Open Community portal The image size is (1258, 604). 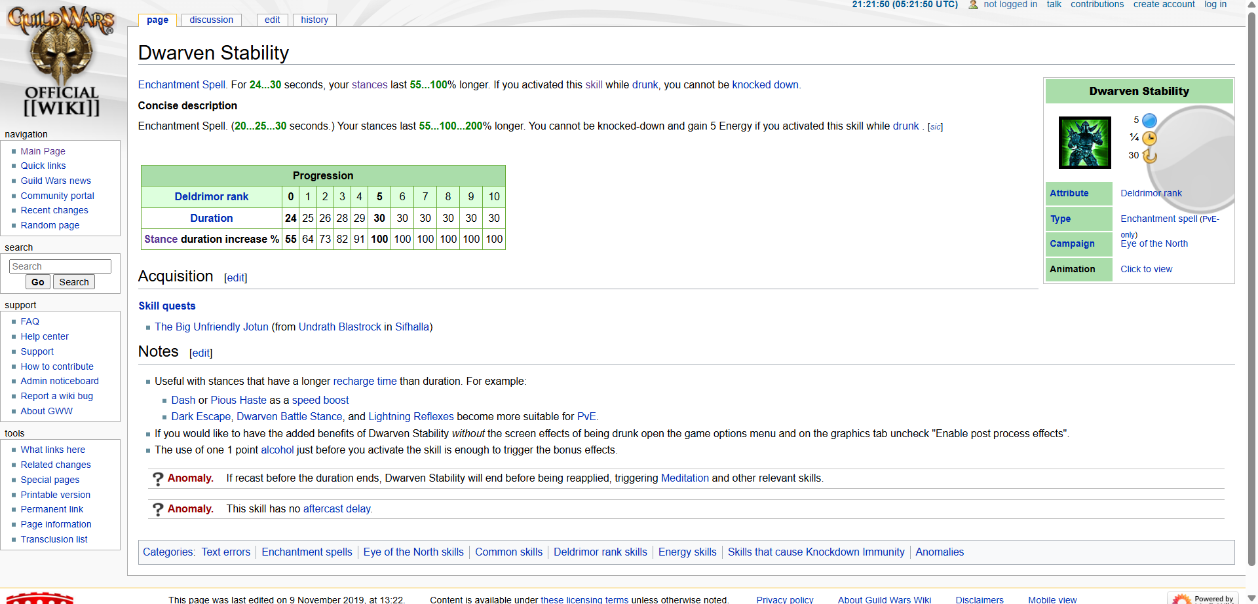(57, 196)
